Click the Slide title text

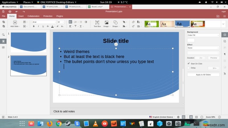click(116, 41)
